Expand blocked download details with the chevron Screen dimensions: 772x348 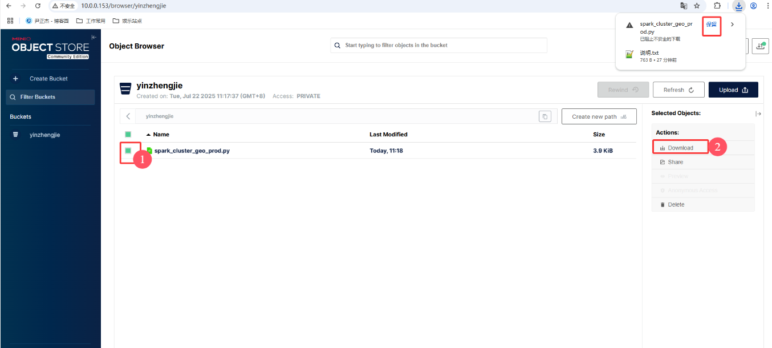733,25
